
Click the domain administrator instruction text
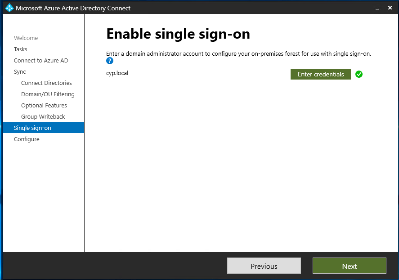[x=238, y=53]
